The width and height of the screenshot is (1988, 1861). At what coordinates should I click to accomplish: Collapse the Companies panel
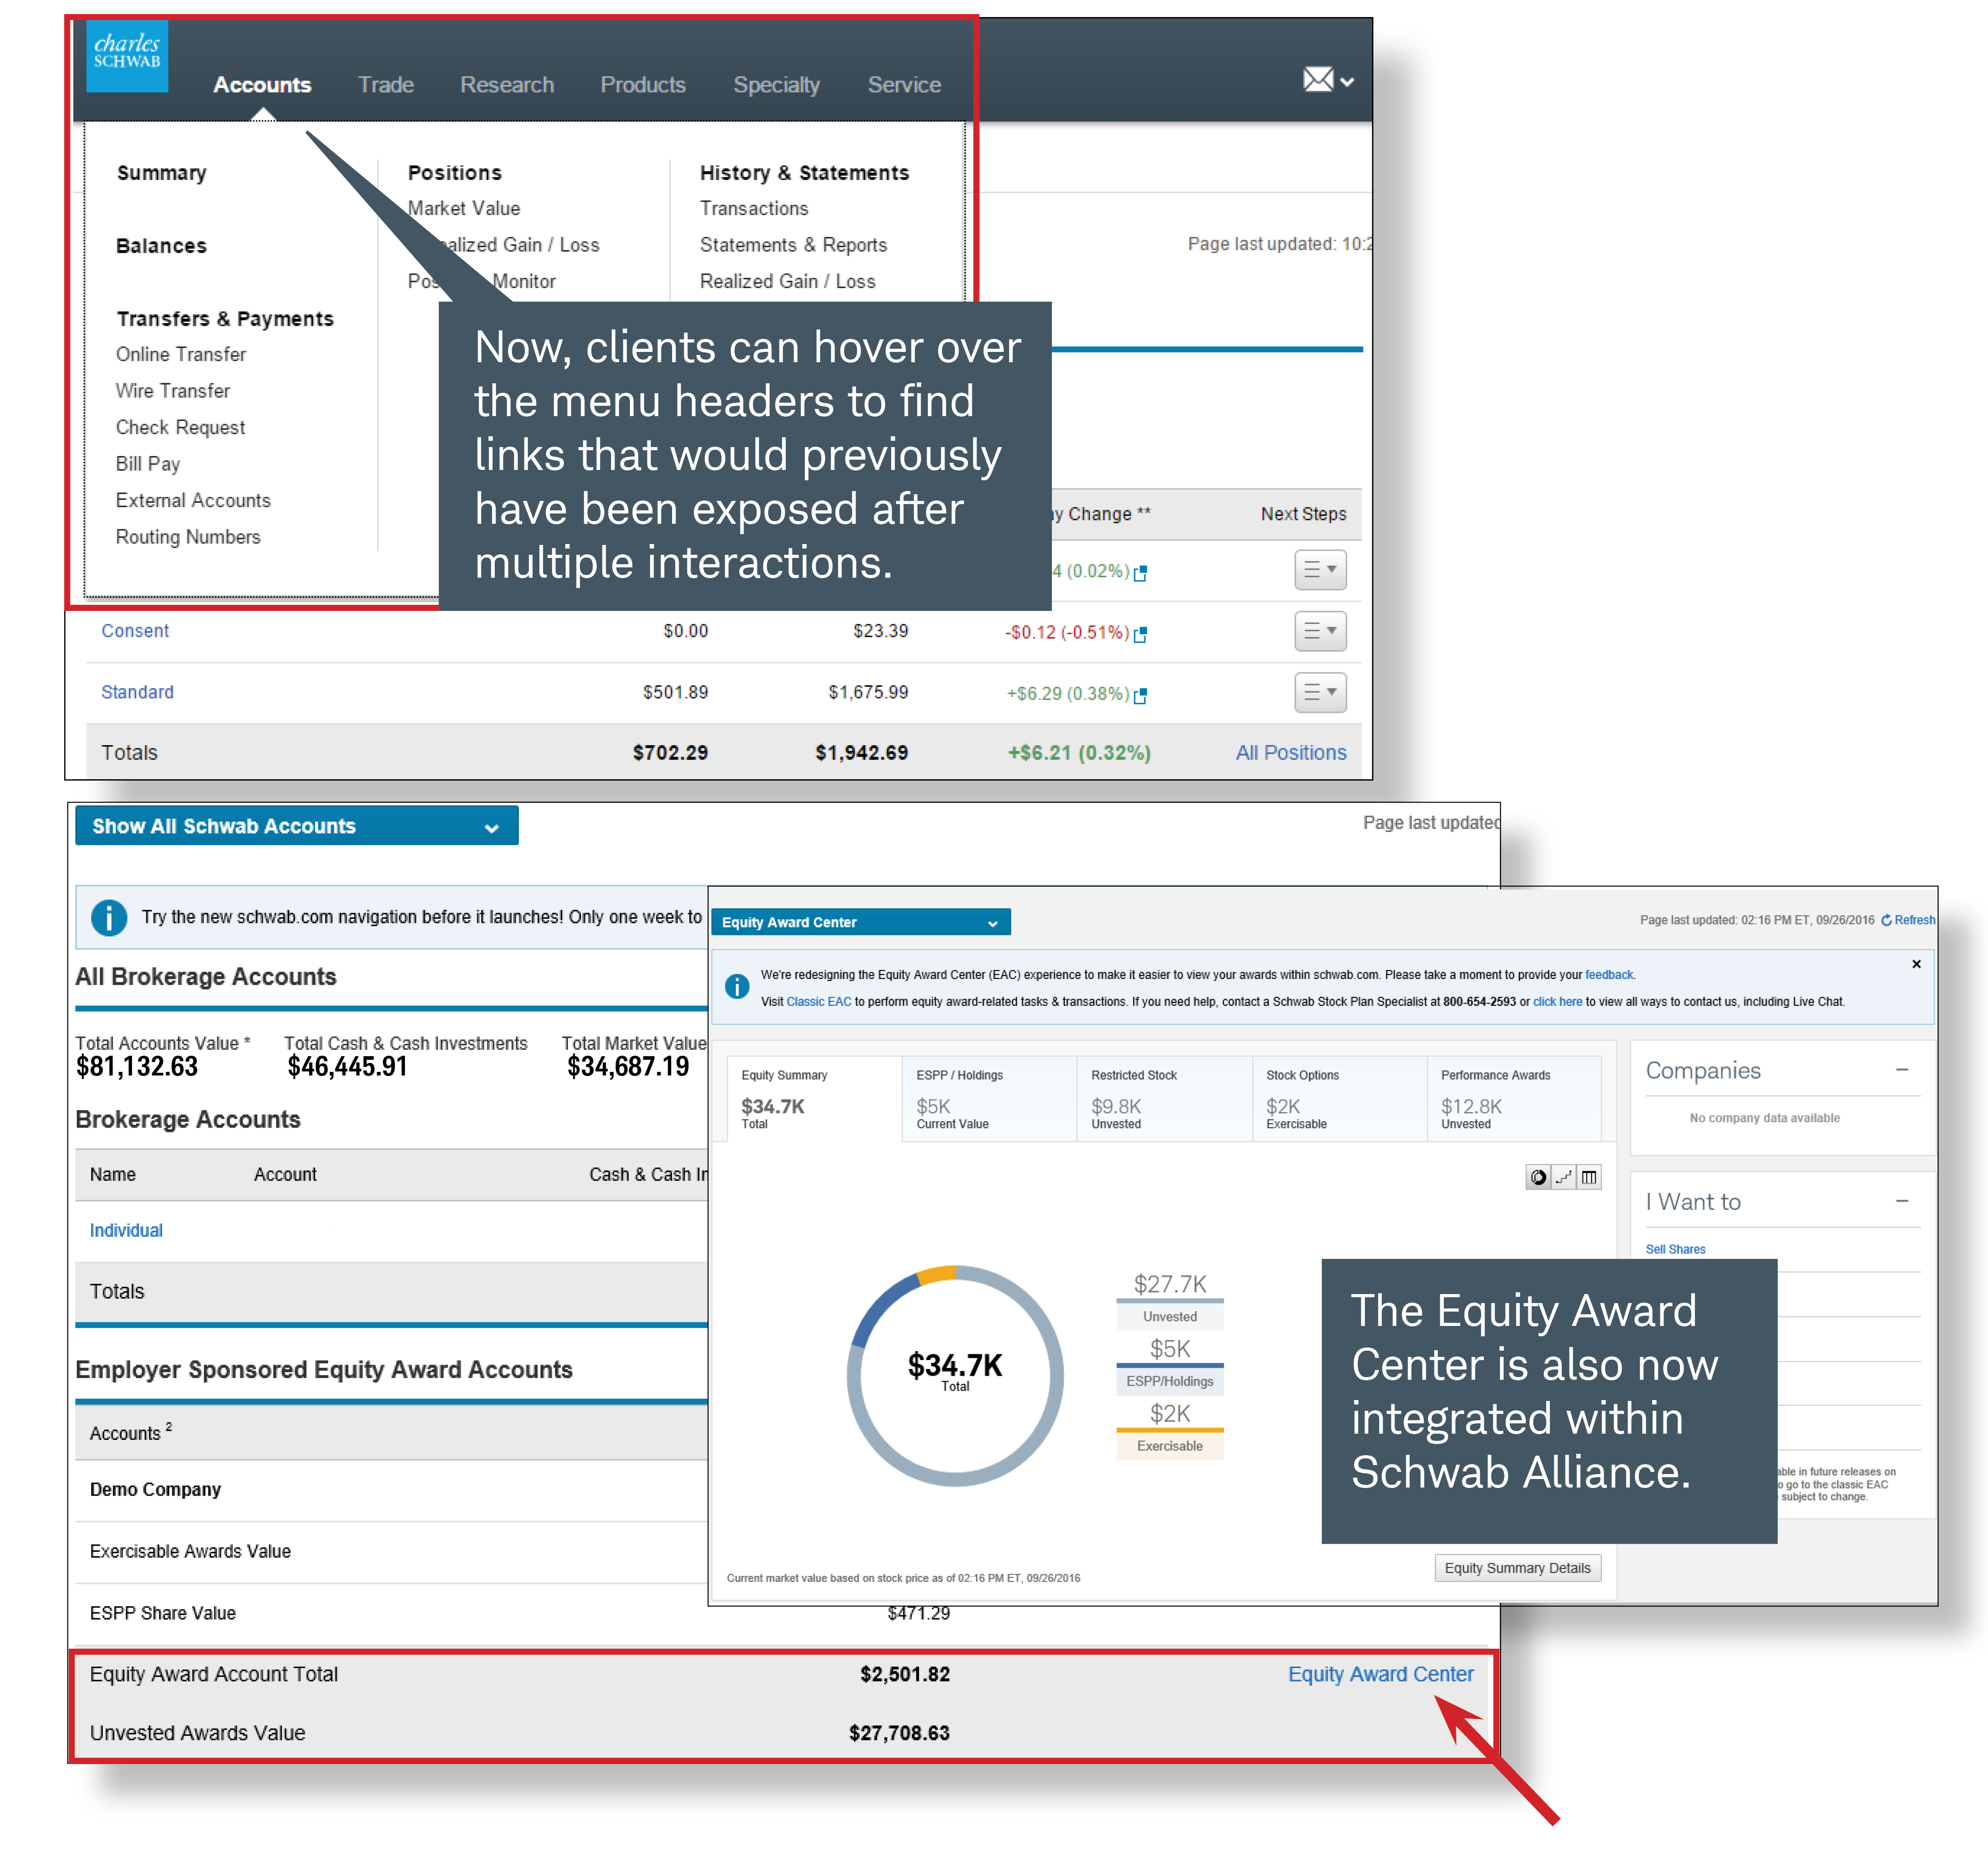tap(1901, 1070)
